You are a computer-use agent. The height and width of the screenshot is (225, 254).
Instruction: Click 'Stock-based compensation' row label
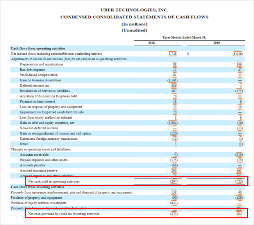pos(39,75)
